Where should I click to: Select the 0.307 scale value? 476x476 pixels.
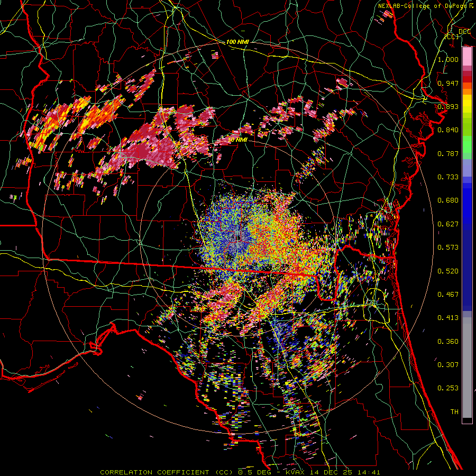[448, 365]
